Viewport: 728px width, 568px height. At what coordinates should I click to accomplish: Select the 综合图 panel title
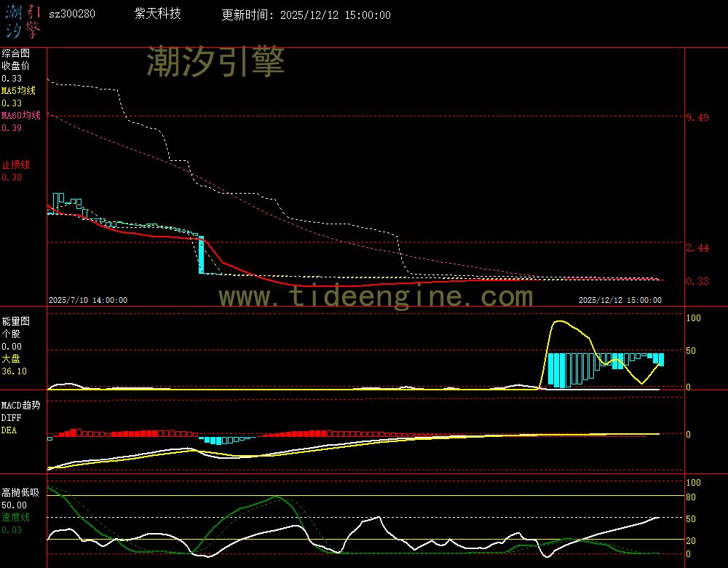tap(15, 53)
